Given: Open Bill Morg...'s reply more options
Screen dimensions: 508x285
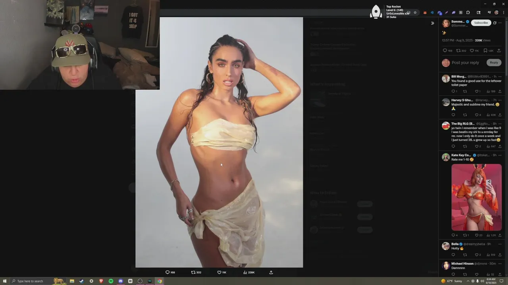Looking at the screenshot, I should [x=500, y=76].
